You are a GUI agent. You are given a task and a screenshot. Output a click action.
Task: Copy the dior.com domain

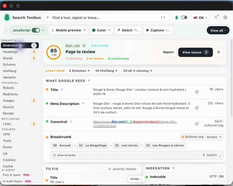pos(84,46)
